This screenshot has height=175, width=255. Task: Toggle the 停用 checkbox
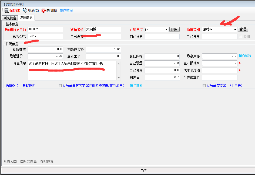(240, 36)
